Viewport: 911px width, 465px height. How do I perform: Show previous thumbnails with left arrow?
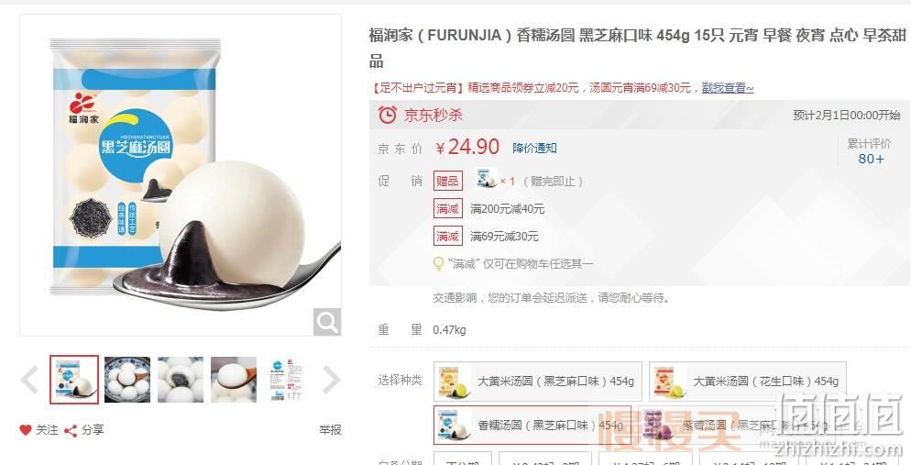[29, 380]
